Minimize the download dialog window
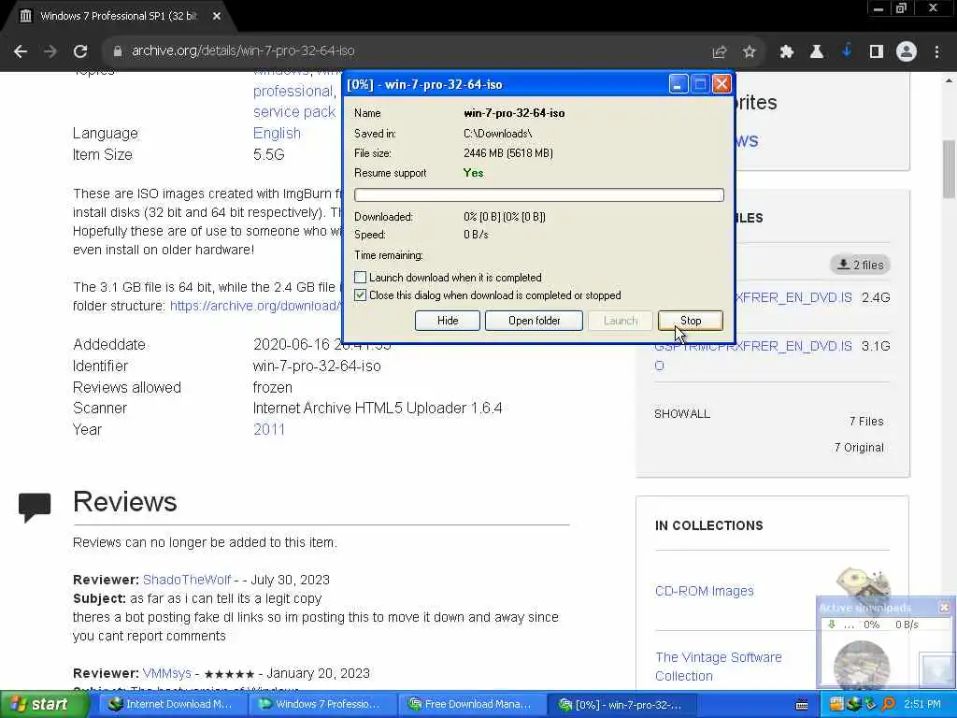The width and height of the screenshot is (957, 718). [x=678, y=84]
